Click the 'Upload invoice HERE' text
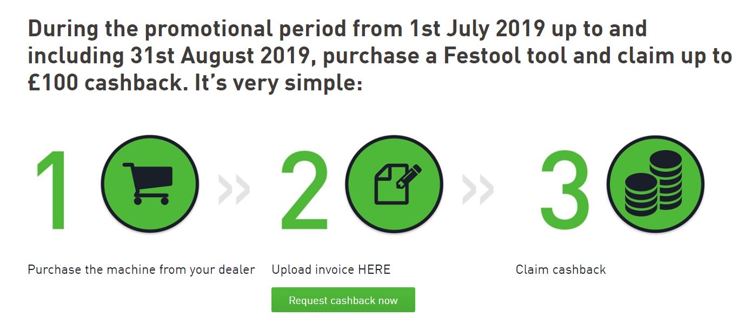Image resolution: width=751 pixels, height=336 pixels. pos(331,269)
